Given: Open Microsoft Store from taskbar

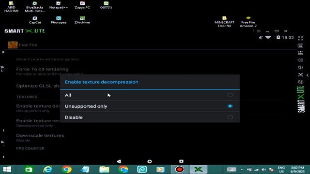Looking at the screenshot, I should (x=29, y=169).
